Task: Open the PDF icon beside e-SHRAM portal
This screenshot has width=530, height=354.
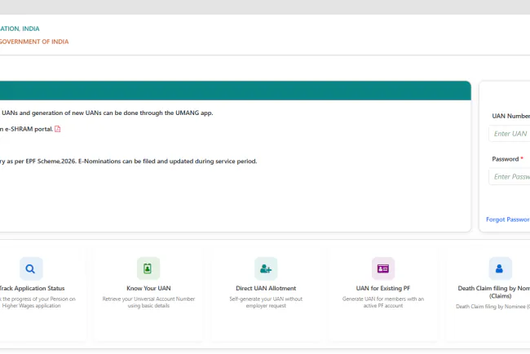Action: click(57, 129)
